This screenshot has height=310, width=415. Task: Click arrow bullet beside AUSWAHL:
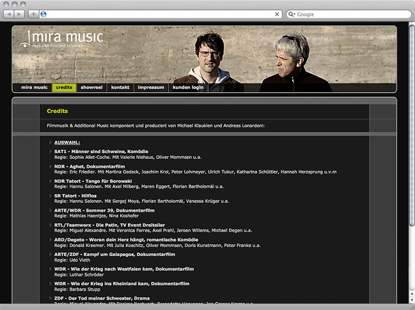pyautogui.click(x=50, y=142)
